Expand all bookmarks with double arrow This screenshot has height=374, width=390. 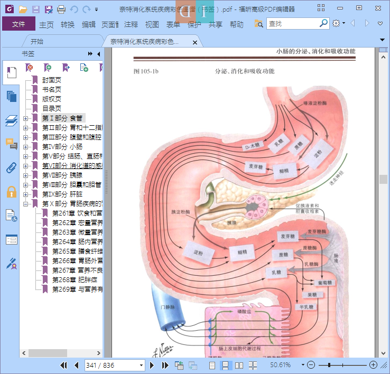[x=90, y=54]
